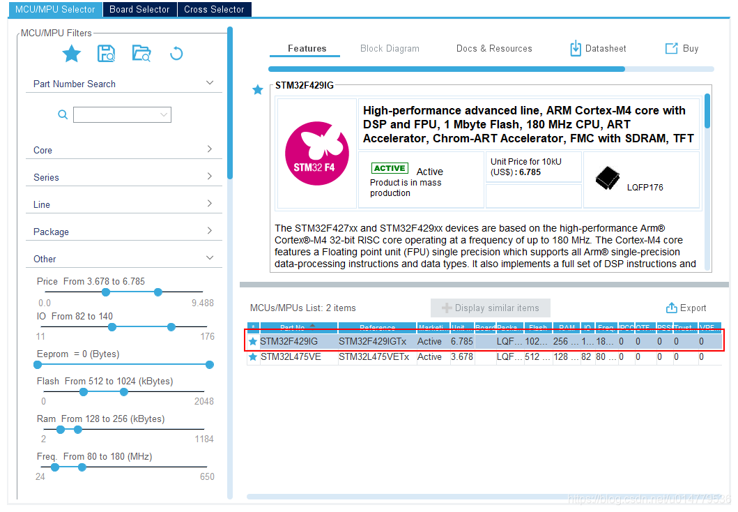738x512 pixels.
Task: Select the Features tab
Action: [307, 49]
